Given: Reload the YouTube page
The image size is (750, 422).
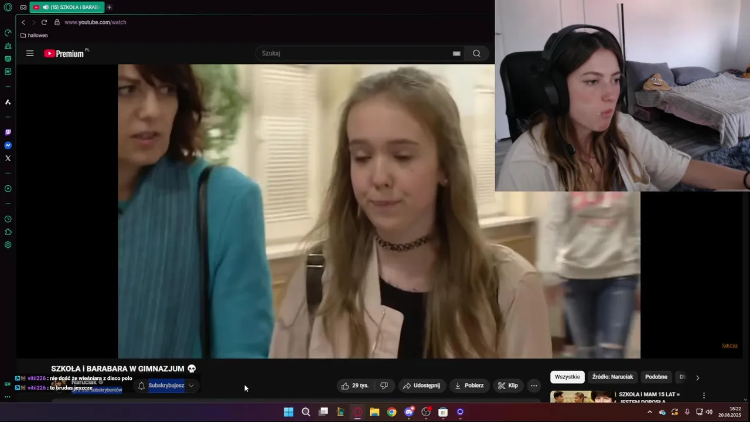Looking at the screenshot, I should [44, 22].
